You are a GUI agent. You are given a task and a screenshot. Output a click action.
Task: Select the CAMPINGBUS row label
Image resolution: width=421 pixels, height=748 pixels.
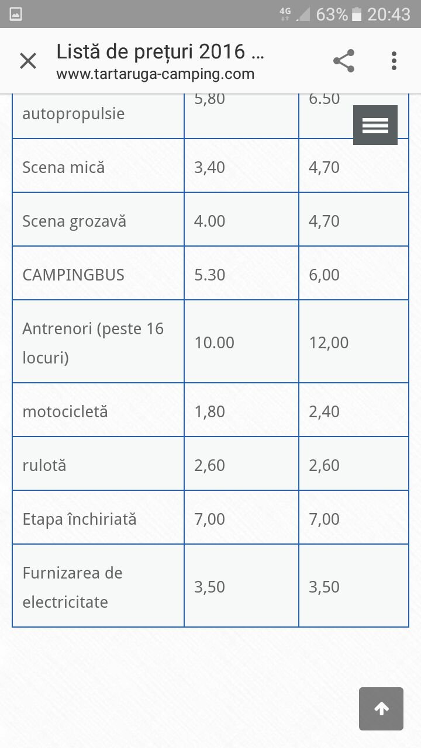[x=74, y=275]
